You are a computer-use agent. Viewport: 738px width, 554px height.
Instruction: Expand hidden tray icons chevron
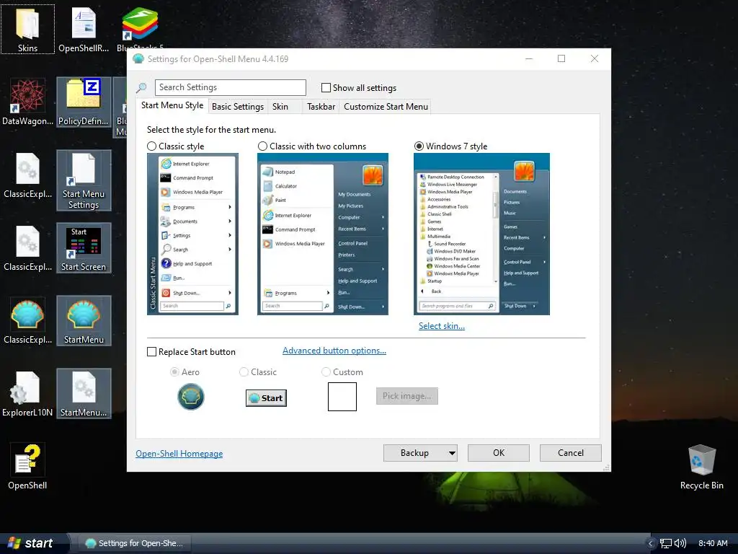[x=651, y=543]
